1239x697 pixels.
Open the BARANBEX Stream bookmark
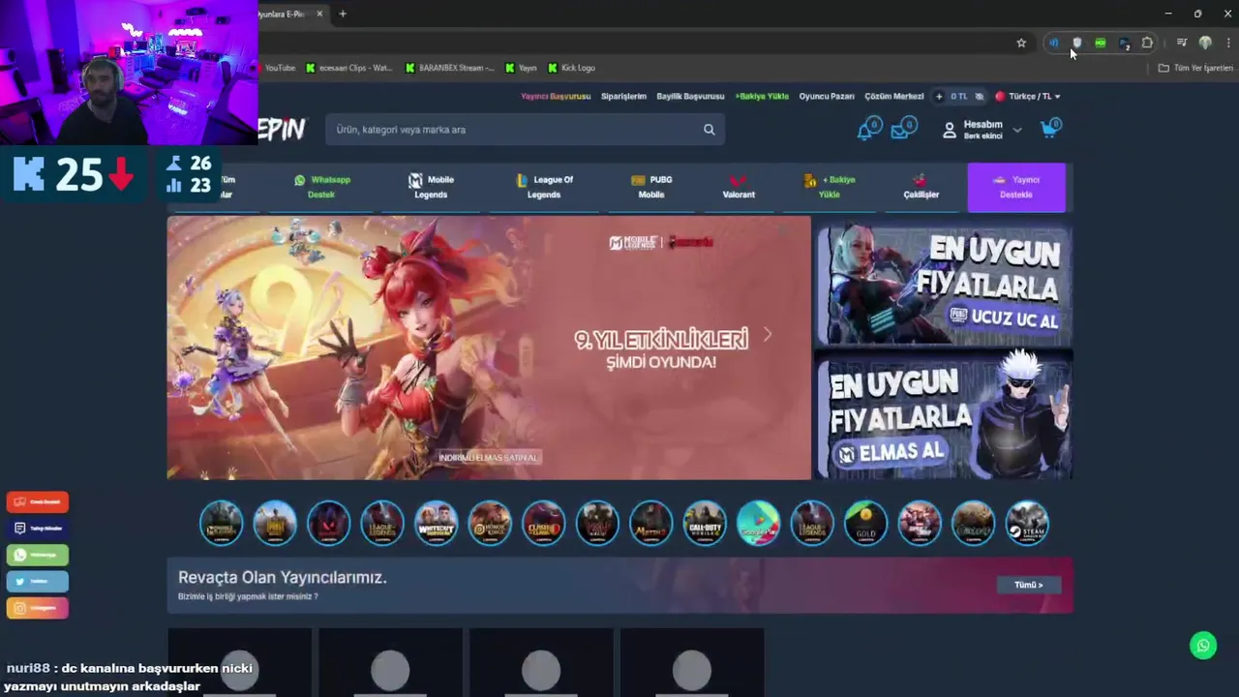tap(449, 68)
